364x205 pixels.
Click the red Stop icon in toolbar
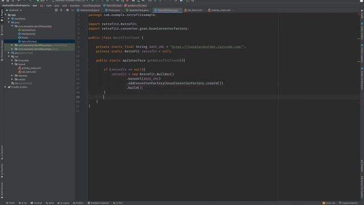(x=127, y=1)
